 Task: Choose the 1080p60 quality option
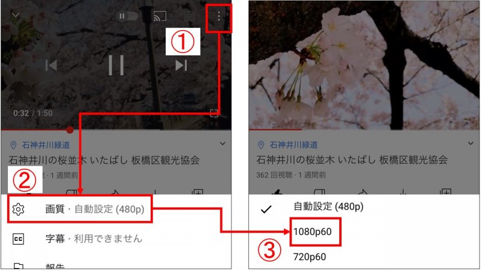(x=312, y=232)
